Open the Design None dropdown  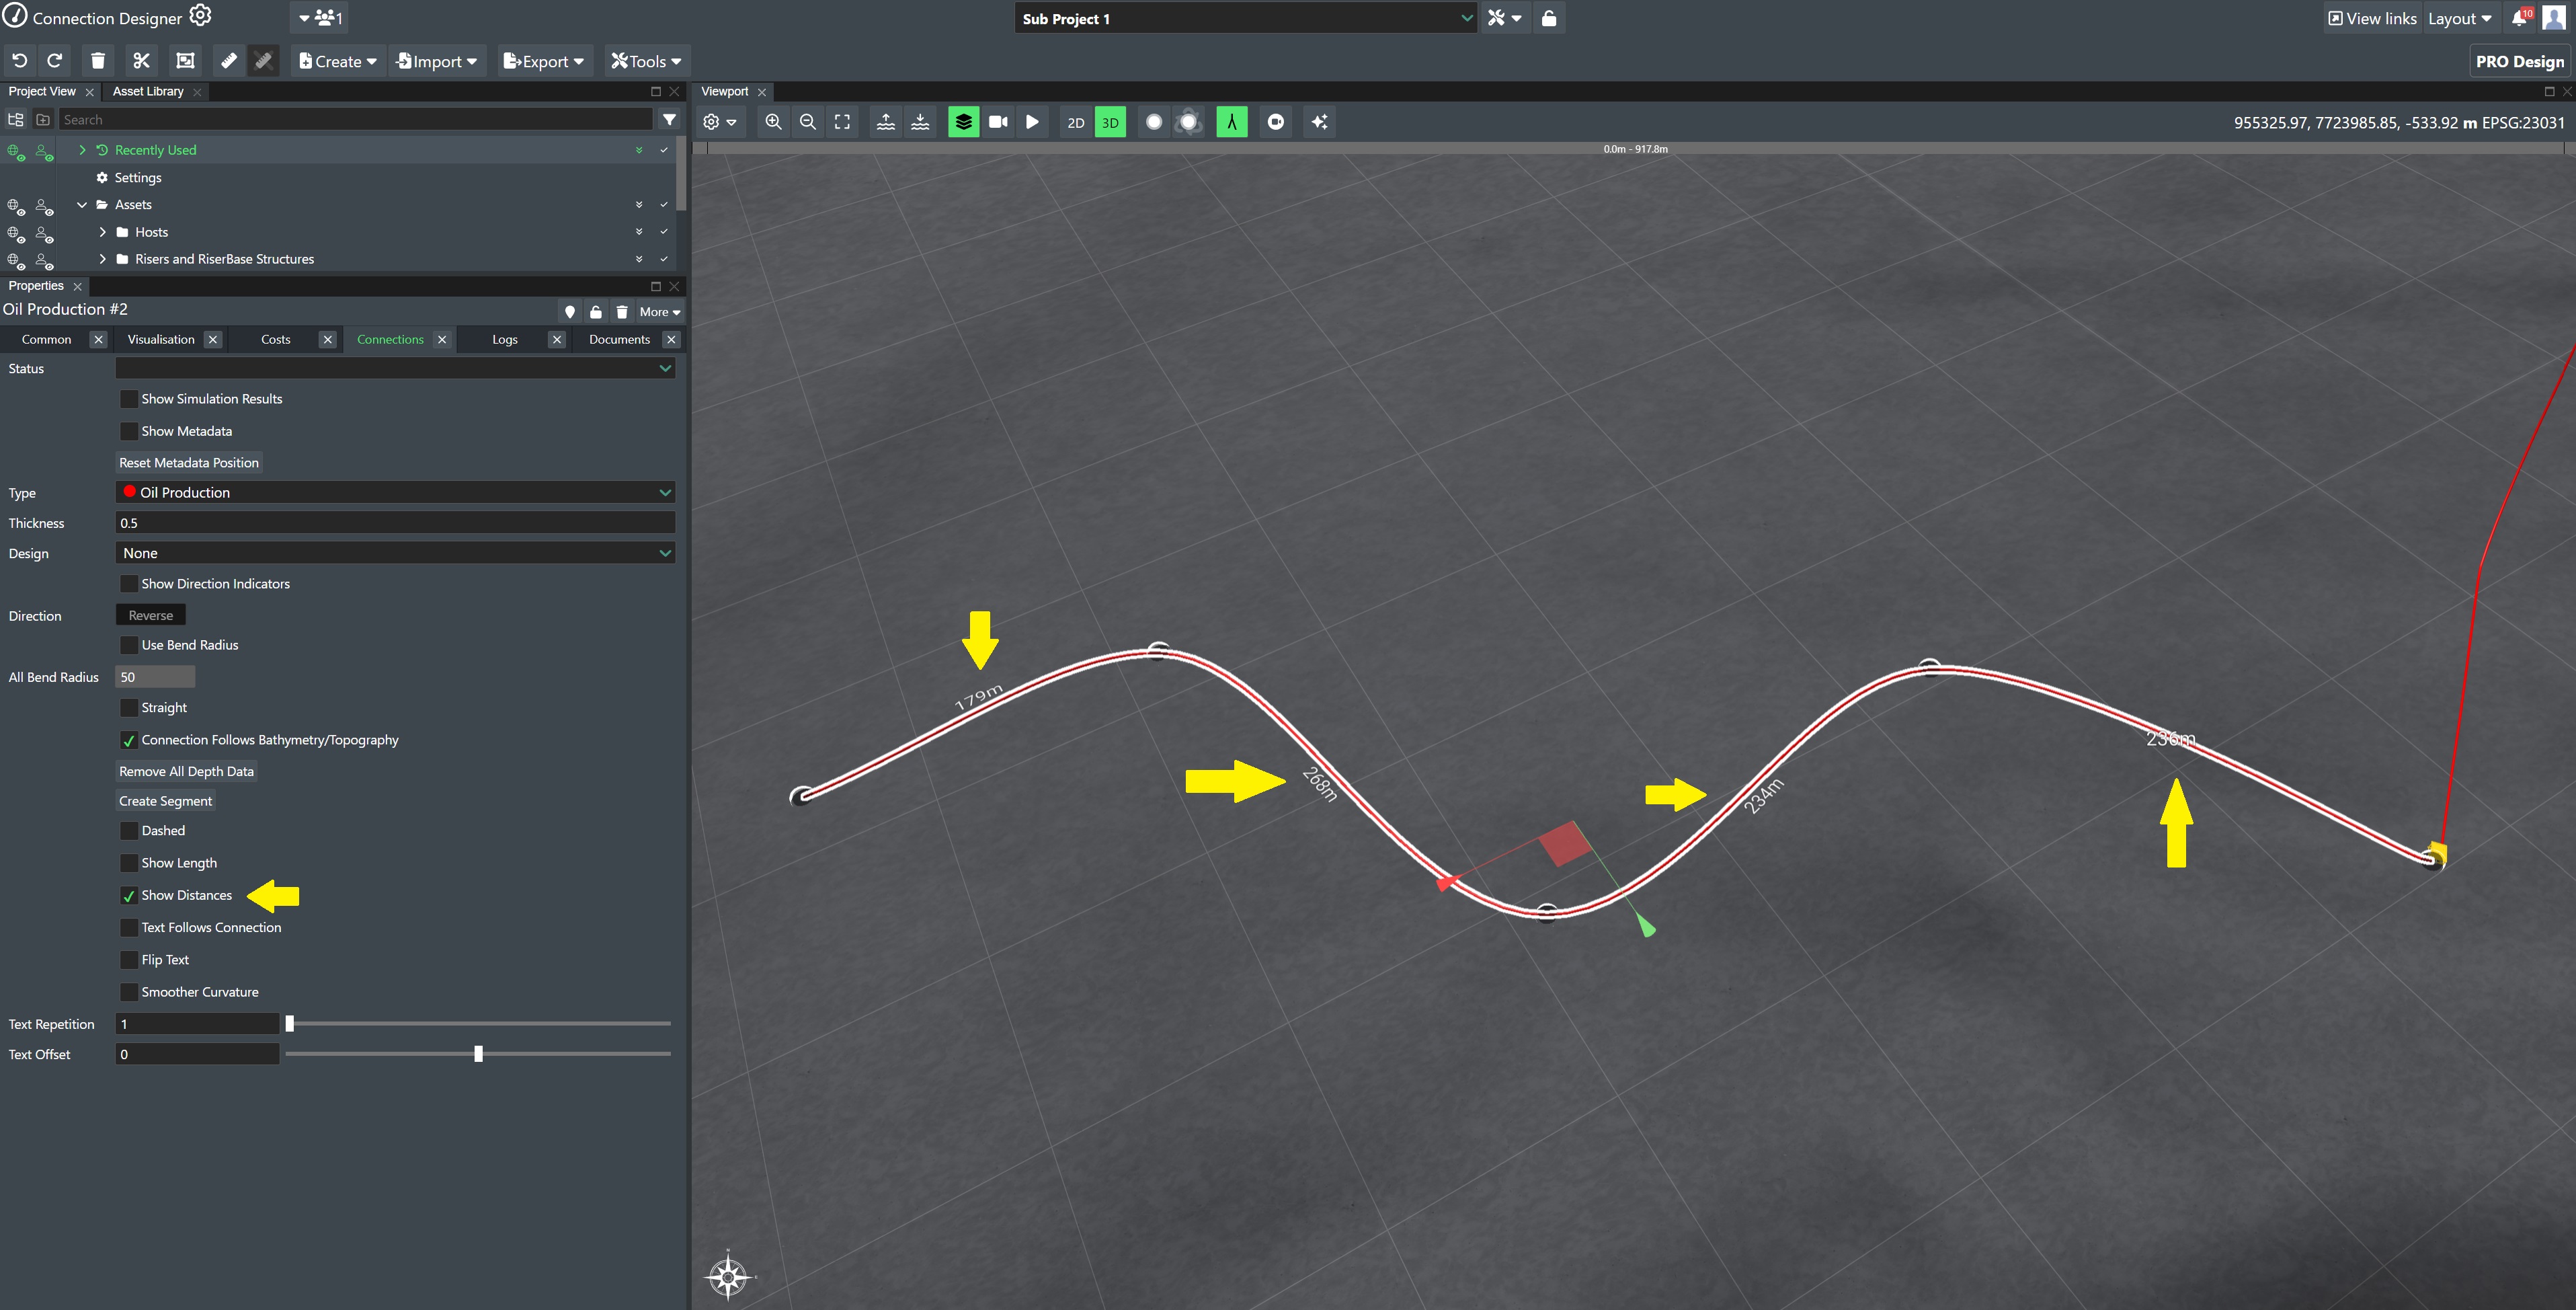click(395, 553)
